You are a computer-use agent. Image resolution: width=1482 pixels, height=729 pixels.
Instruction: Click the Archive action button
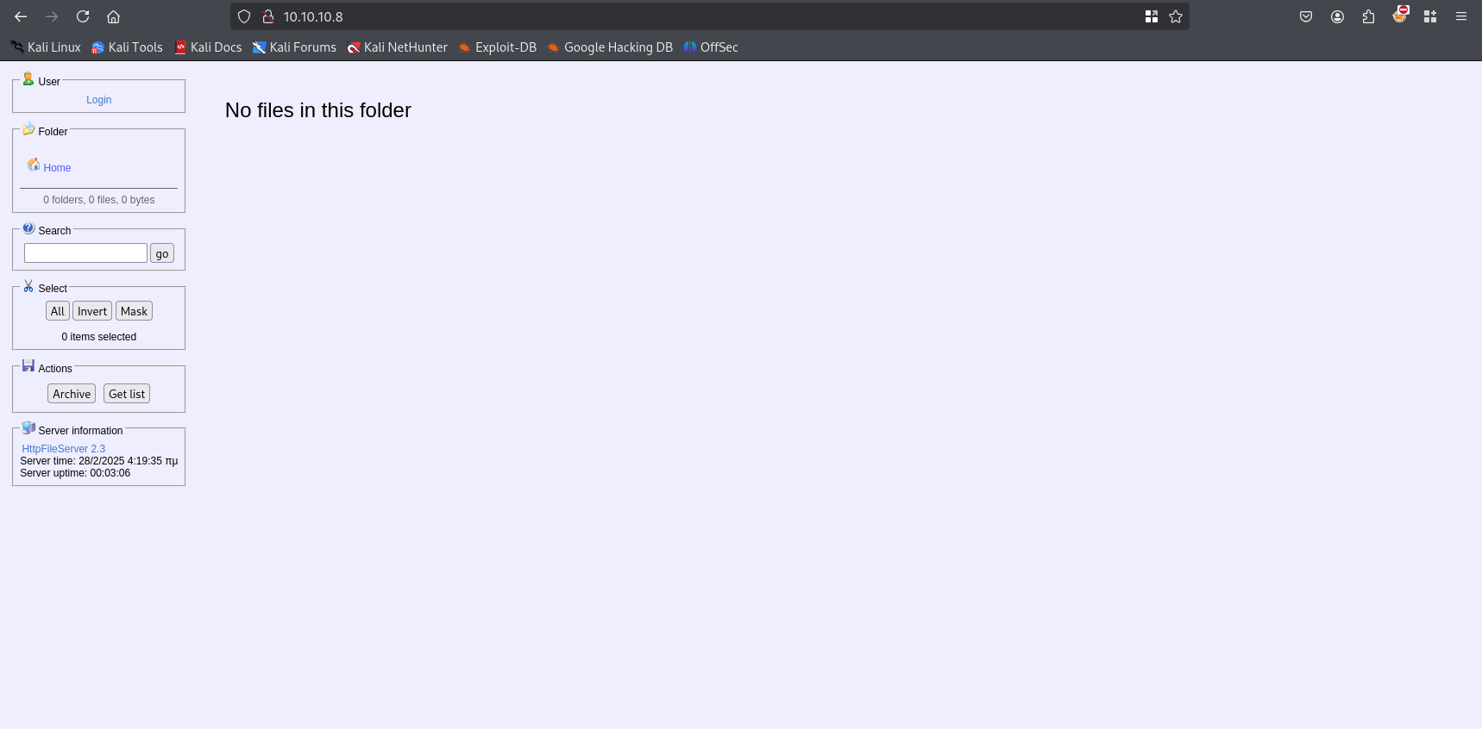coord(72,394)
